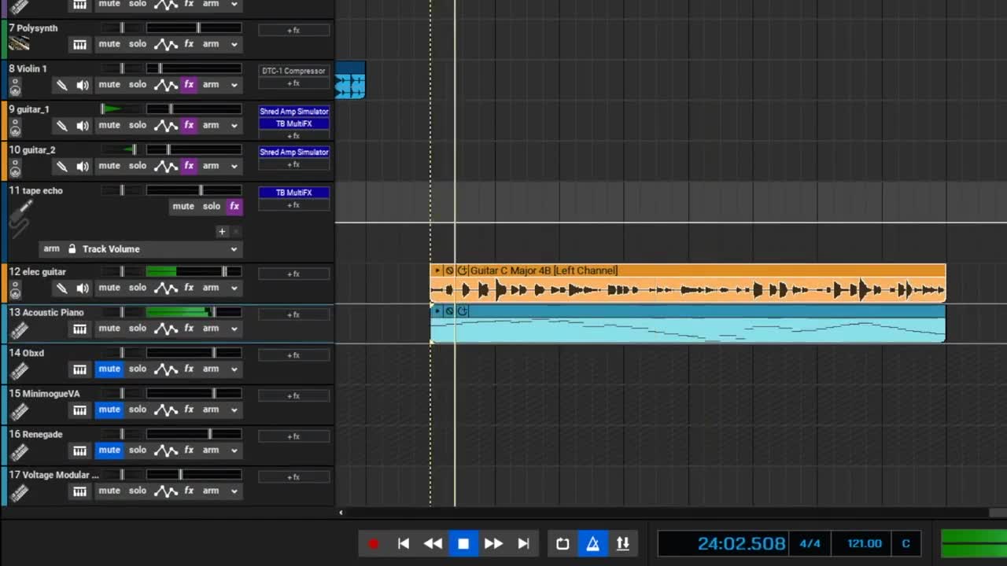Viewport: 1007px width, 566px height.
Task: Toggle loop mode in transport bar
Action: [563, 543]
